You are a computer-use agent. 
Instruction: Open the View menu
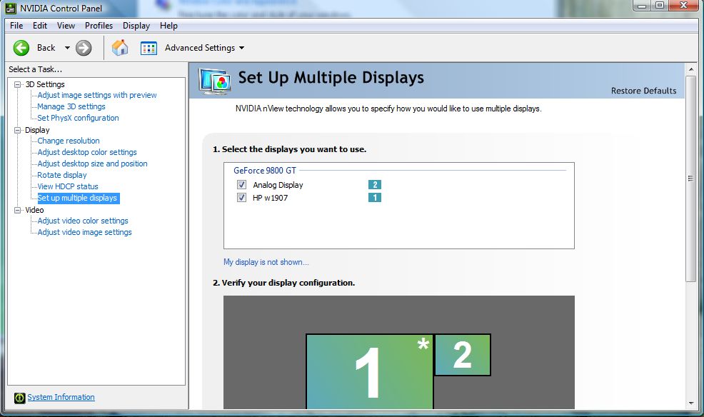click(66, 26)
